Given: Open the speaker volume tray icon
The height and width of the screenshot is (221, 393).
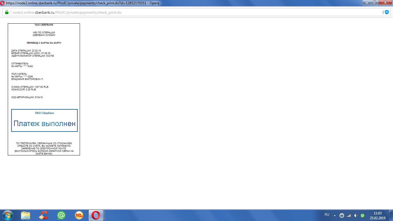Looking at the screenshot, I should pyautogui.click(x=356, y=215).
